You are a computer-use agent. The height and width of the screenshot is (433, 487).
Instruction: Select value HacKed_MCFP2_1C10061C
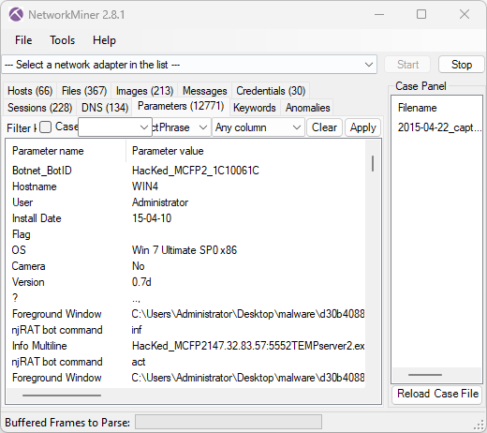click(x=196, y=171)
